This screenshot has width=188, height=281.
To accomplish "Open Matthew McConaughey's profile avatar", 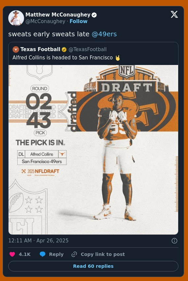I will (16, 18).
